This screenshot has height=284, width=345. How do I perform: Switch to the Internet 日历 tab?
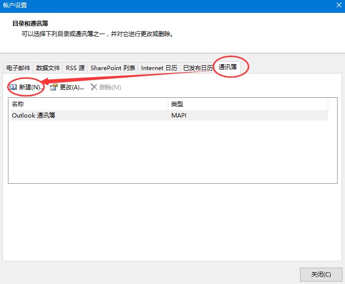[159, 68]
